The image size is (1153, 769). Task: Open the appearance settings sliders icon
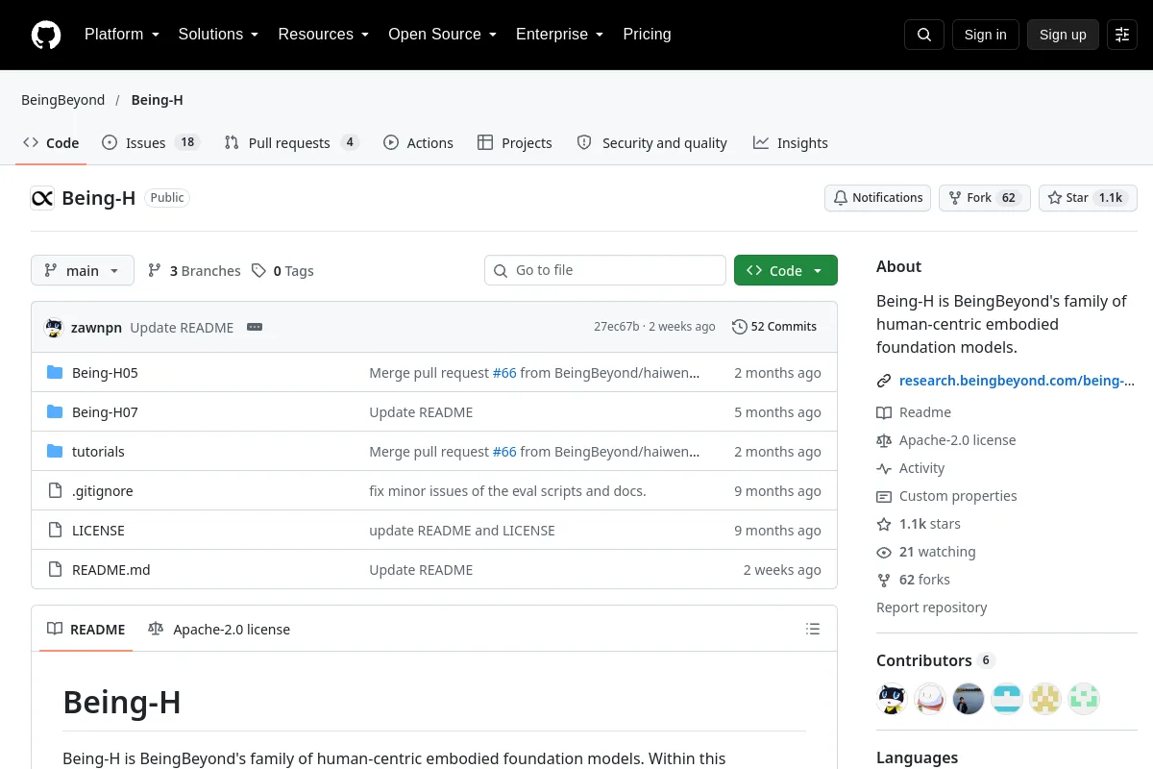coord(1122,35)
